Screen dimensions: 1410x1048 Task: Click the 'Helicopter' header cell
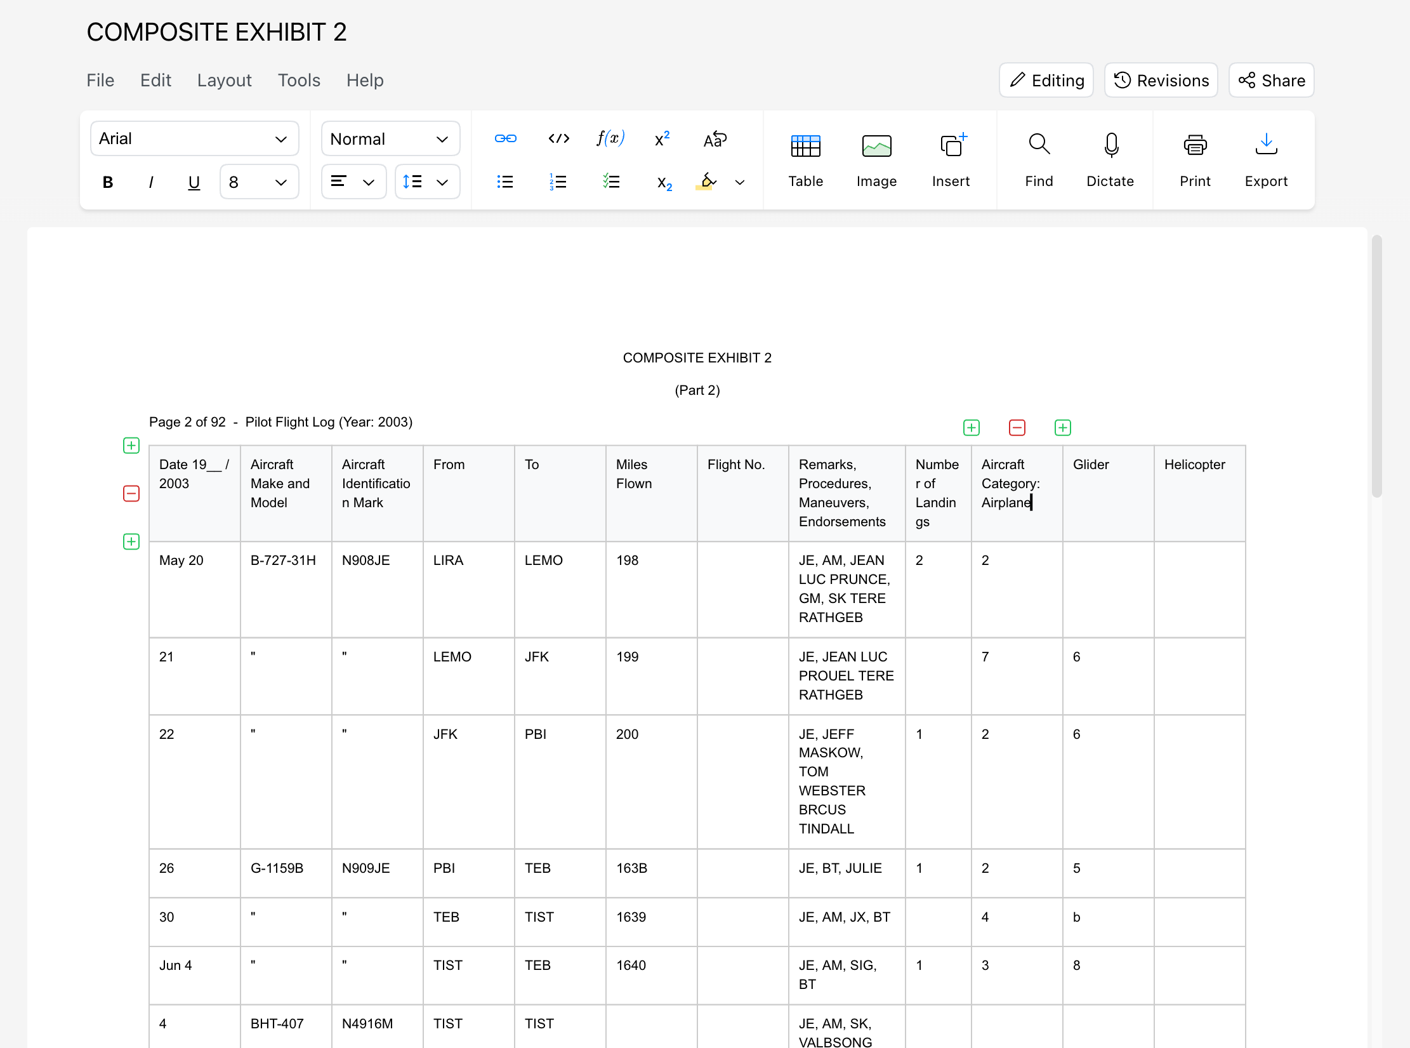coord(1200,493)
